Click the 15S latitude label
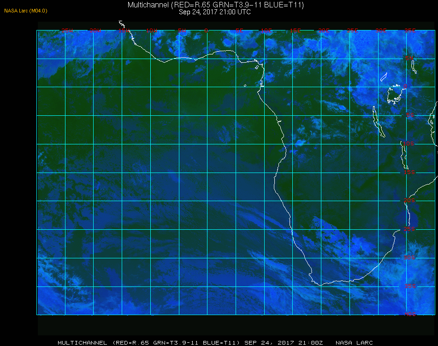Image resolution: width=438 pixels, height=346 pixels. (409, 172)
